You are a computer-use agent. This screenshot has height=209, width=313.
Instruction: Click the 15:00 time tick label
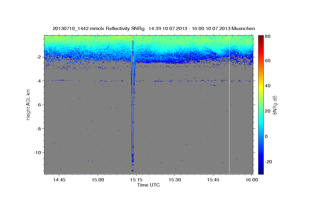point(98,180)
